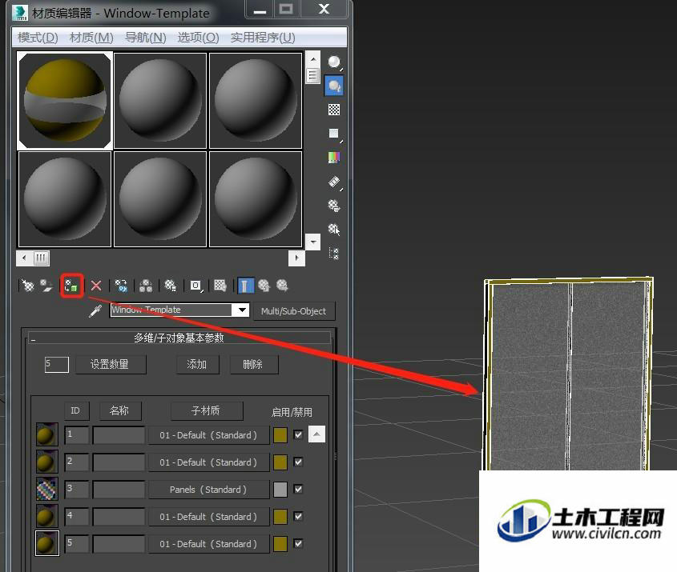Click Make Unique icon
This screenshot has height=572, width=677.
coord(146,286)
